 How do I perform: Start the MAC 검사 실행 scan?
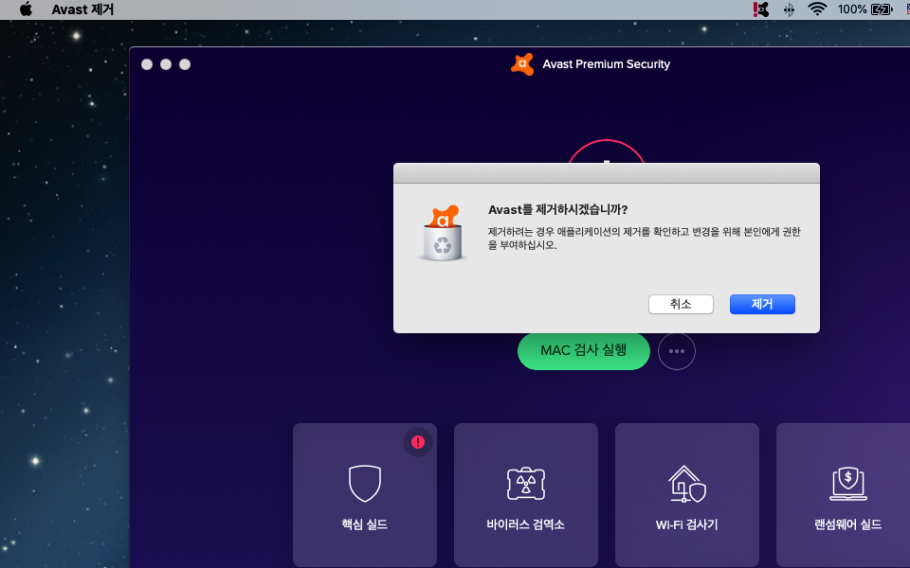pyautogui.click(x=583, y=350)
